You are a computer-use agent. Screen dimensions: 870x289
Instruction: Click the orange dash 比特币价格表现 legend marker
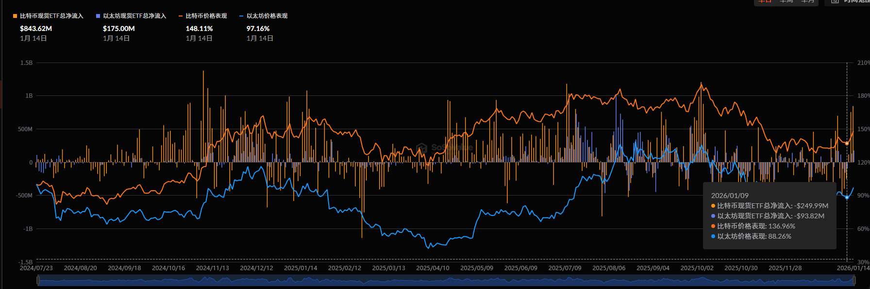tap(181, 16)
